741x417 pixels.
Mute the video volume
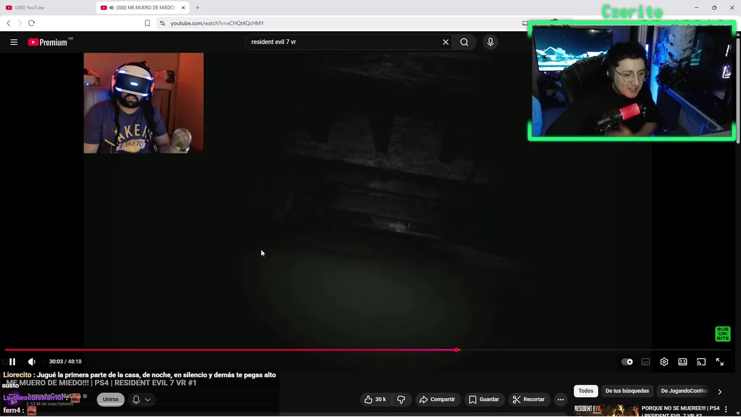[x=32, y=361]
